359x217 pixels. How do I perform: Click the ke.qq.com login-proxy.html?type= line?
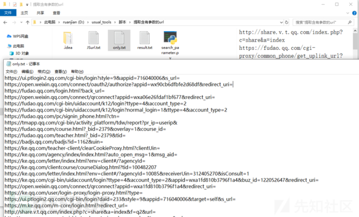(73, 193)
